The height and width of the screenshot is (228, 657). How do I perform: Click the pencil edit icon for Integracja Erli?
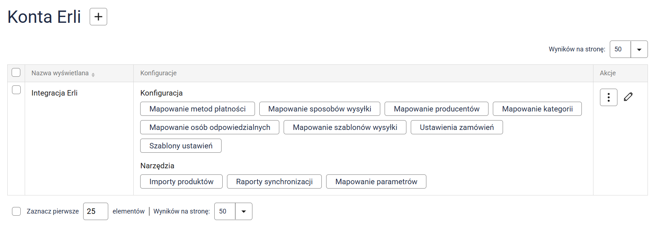[x=628, y=97]
